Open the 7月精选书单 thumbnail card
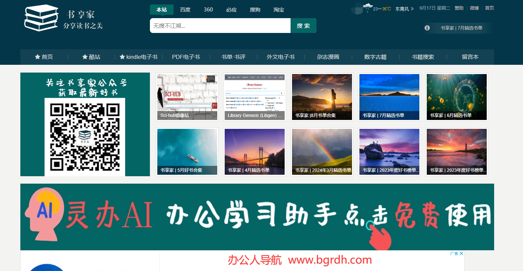Screen dimensions: 523x271 tap(389, 97)
